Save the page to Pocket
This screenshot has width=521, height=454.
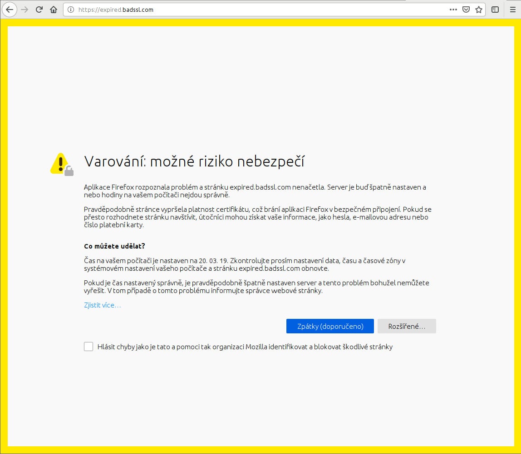click(x=466, y=9)
